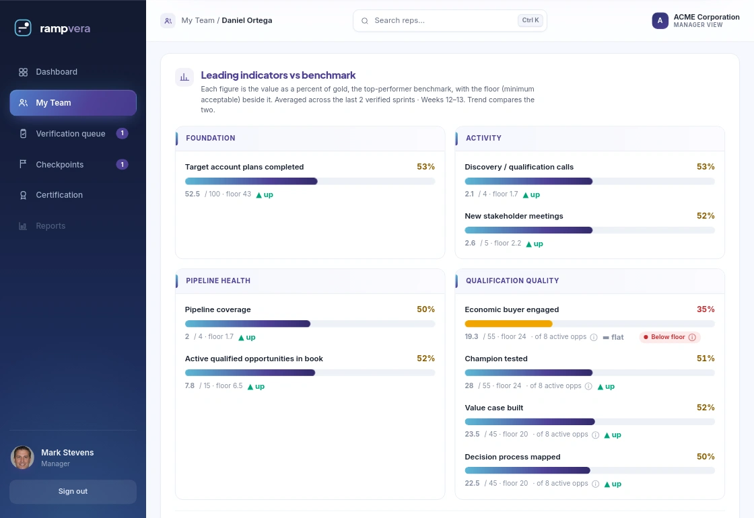Click the Economic buyer engaged progress bar

[590, 324]
